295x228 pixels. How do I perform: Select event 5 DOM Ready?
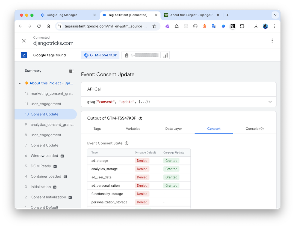coord(46,166)
